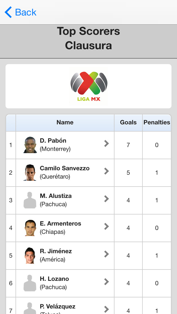Sort by the Goals column header
This screenshot has height=314, width=177.
[x=128, y=122]
